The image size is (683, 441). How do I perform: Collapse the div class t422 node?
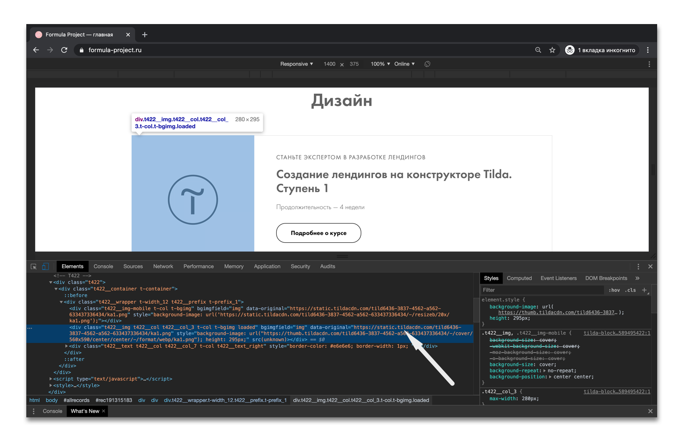[x=50, y=283]
